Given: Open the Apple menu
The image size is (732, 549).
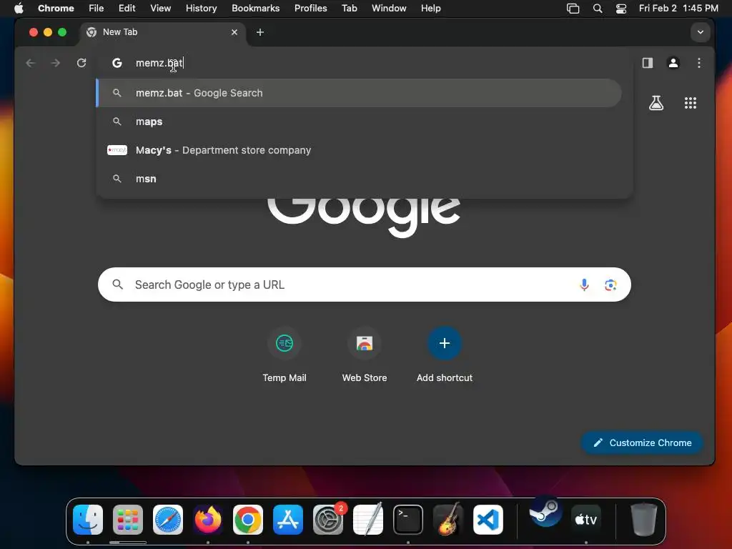Looking at the screenshot, I should (19, 8).
